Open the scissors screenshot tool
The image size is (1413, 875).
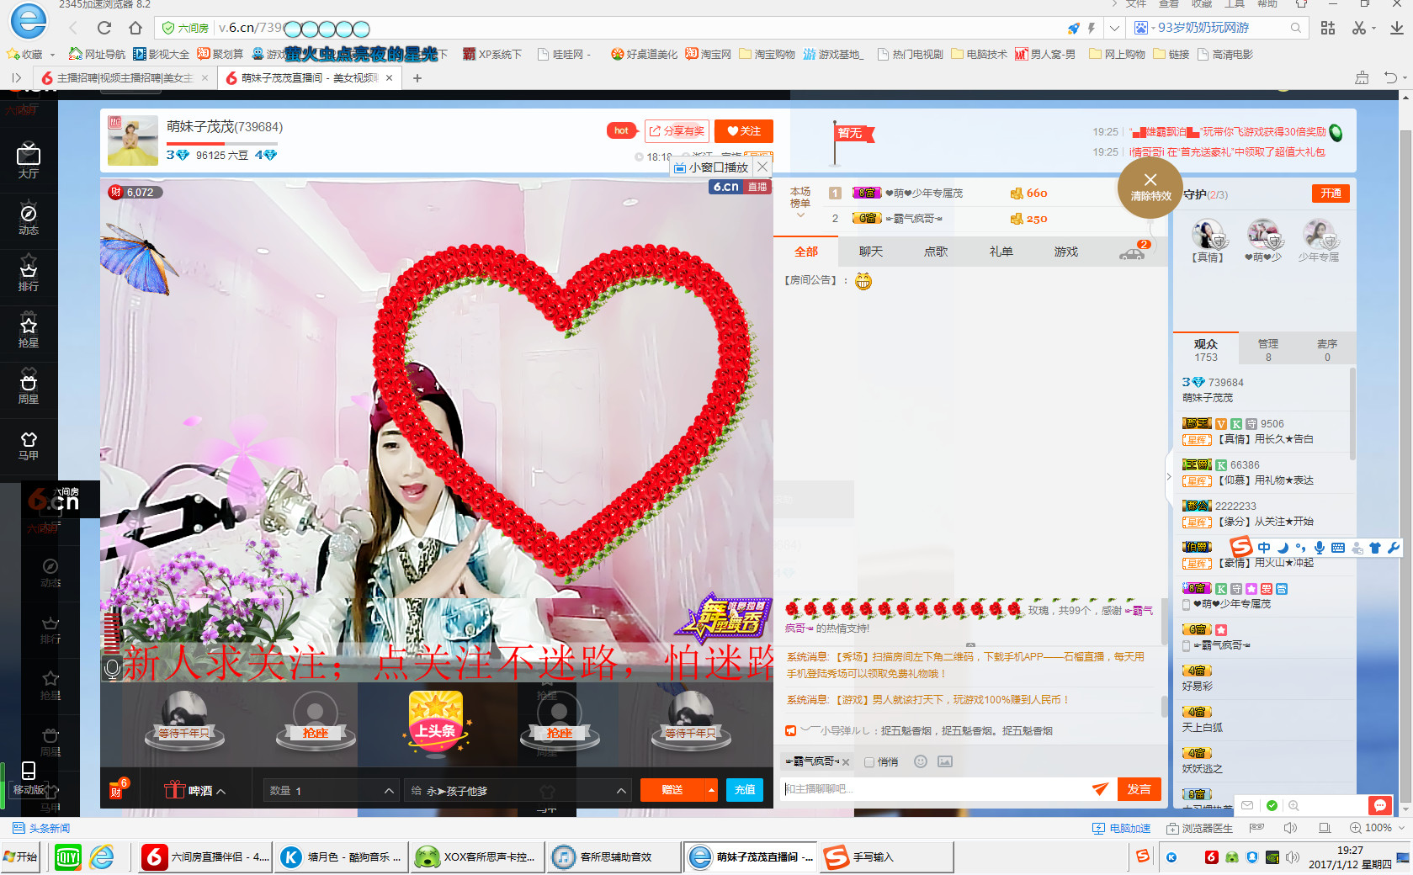coord(1358,28)
